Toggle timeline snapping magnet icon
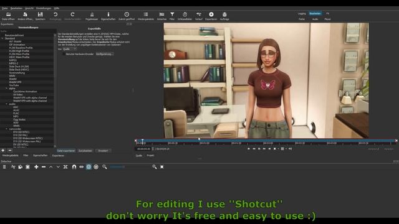Image resolution: width=399 pixels, height=224 pixels. (74, 167)
